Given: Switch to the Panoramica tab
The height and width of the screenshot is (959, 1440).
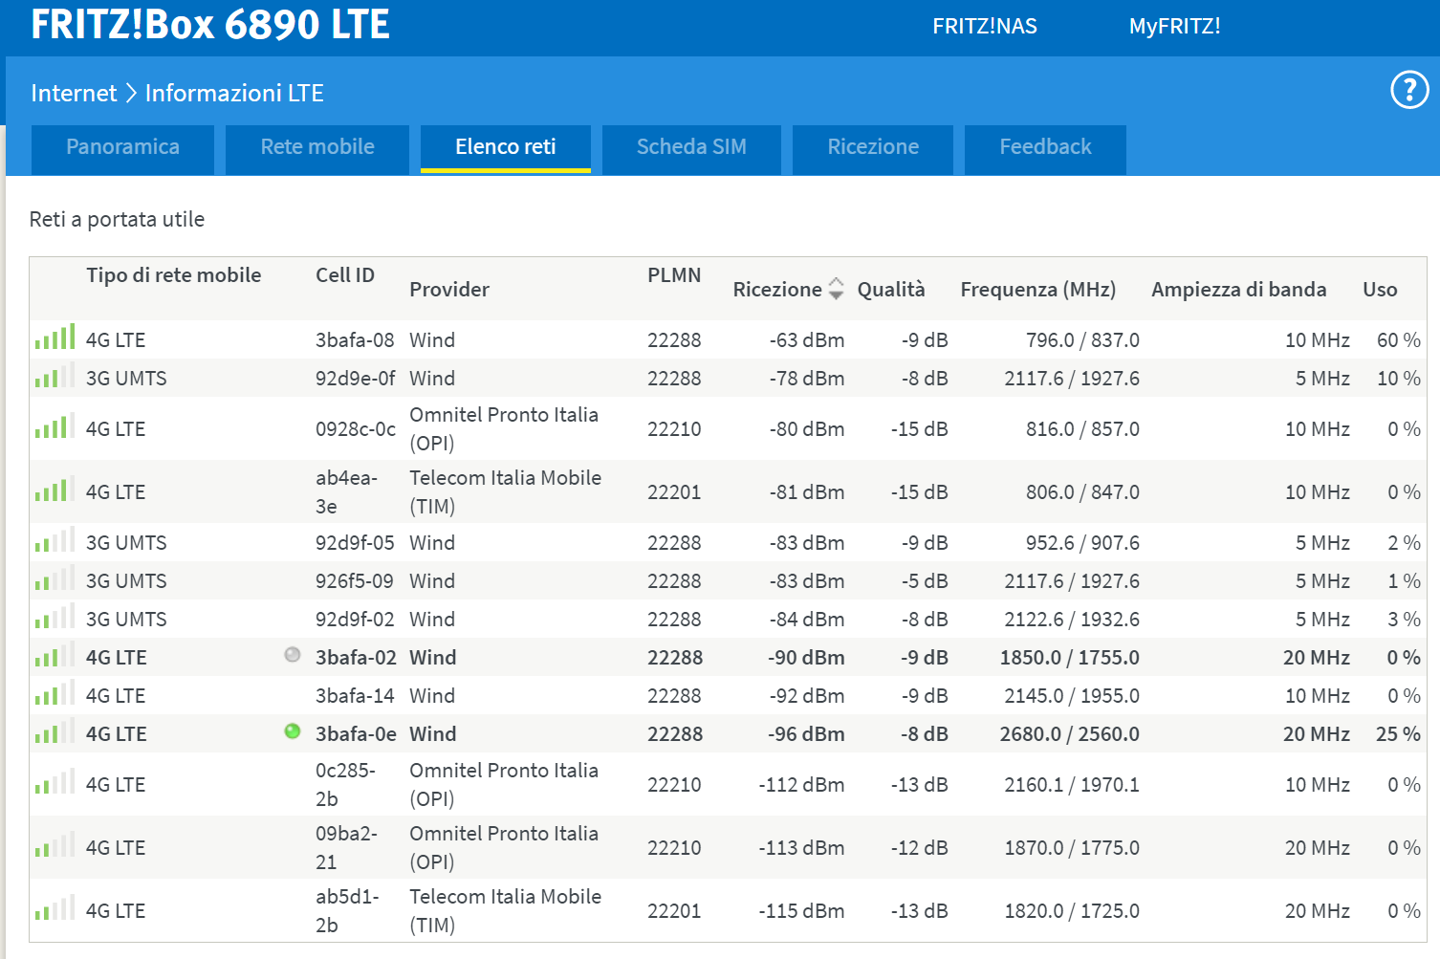Looking at the screenshot, I should pyautogui.click(x=122, y=149).
